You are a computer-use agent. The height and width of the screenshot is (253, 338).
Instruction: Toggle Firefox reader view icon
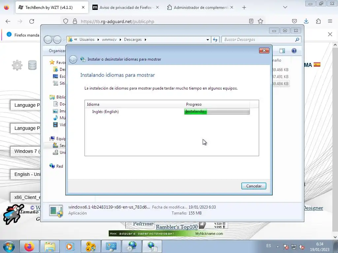click(x=251, y=21)
